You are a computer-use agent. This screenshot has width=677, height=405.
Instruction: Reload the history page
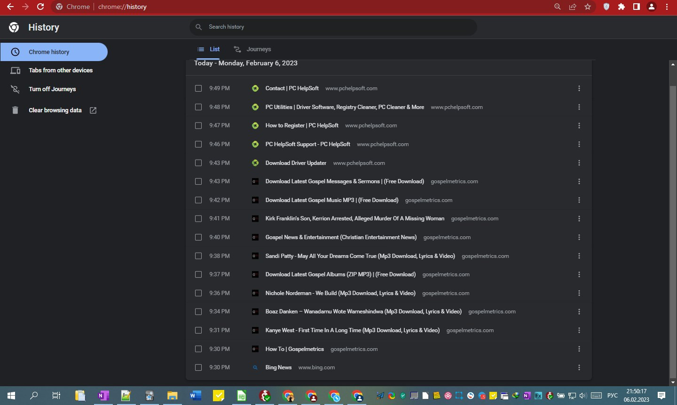click(x=40, y=7)
